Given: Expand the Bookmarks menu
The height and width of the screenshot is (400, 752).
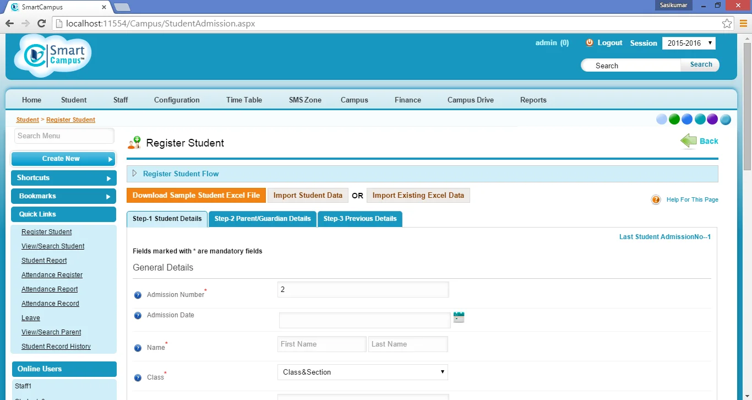Looking at the screenshot, I should (63, 196).
